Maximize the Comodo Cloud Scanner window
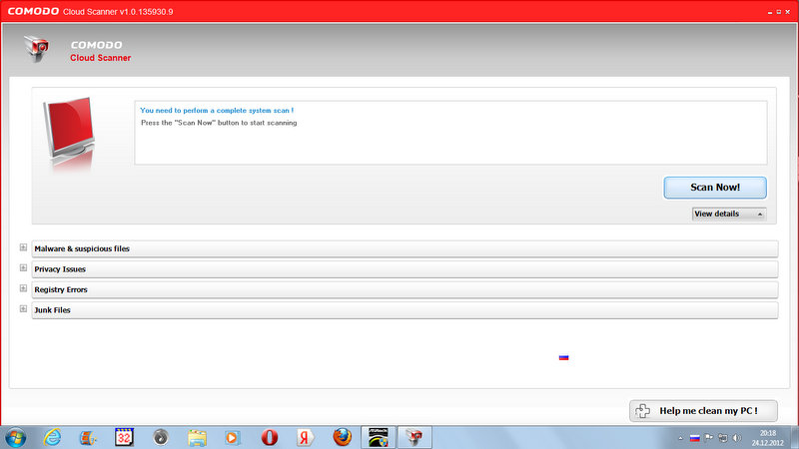This screenshot has height=449, width=799. click(779, 12)
